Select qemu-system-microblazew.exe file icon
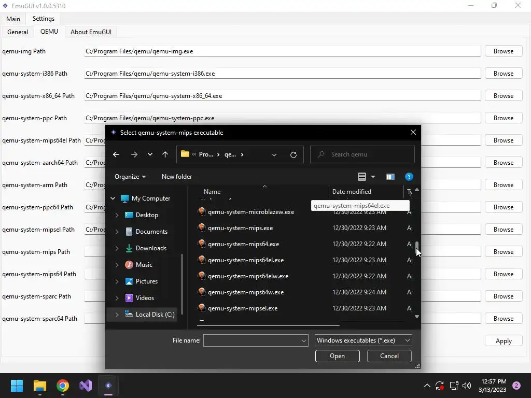Viewport: 531px width, 398px height. [x=202, y=211]
